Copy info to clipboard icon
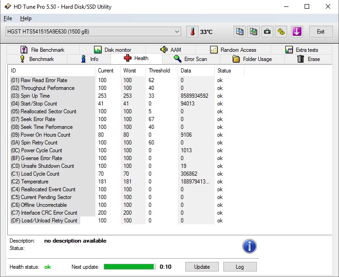 (239, 32)
